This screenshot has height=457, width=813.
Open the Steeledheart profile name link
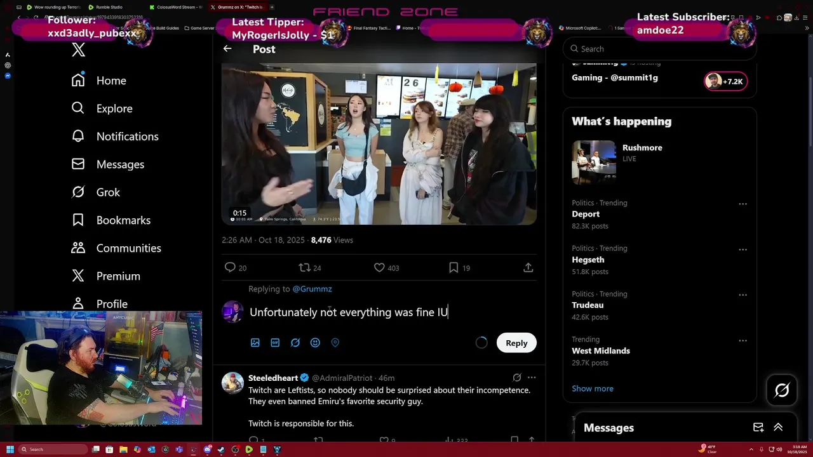pyautogui.click(x=273, y=378)
